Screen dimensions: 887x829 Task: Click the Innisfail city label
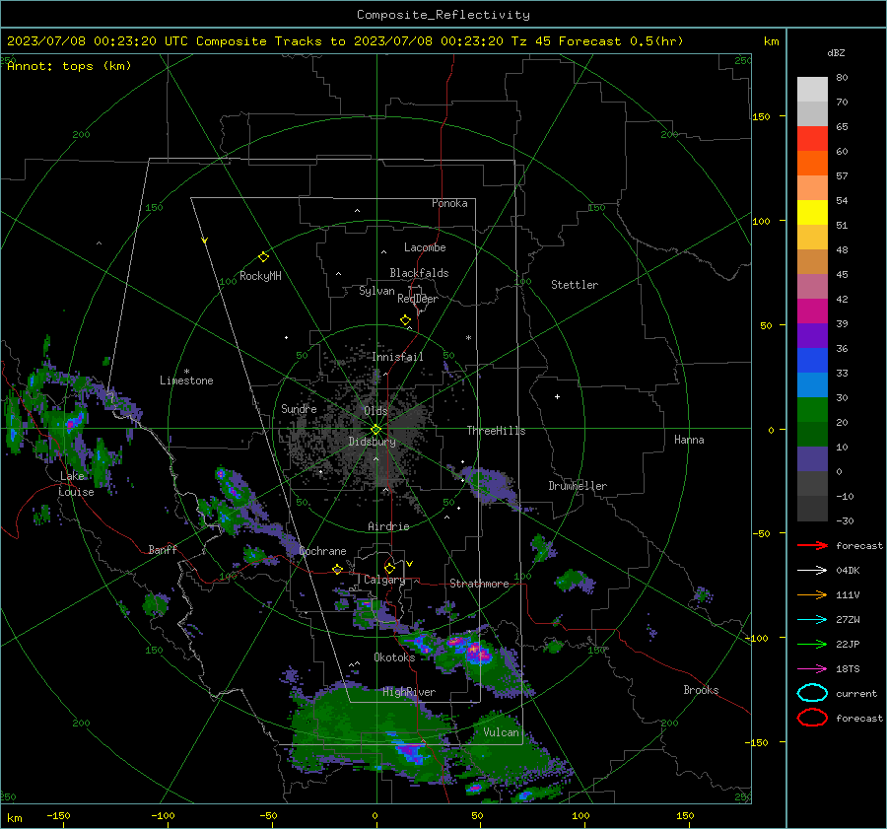click(397, 357)
